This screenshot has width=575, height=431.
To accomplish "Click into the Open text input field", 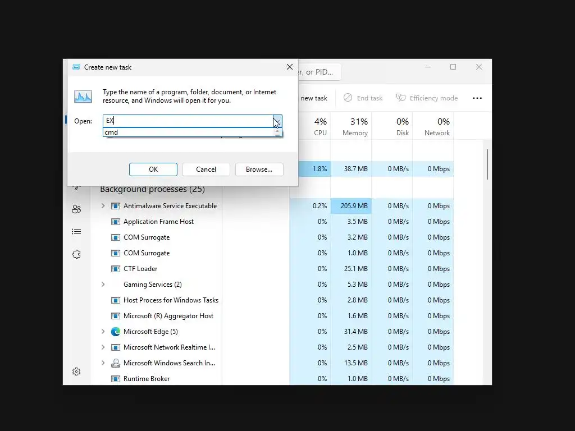I will (x=188, y=121).
